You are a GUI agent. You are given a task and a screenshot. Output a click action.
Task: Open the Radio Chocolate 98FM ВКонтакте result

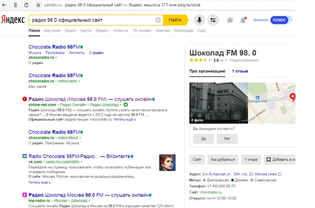point(79,156)
